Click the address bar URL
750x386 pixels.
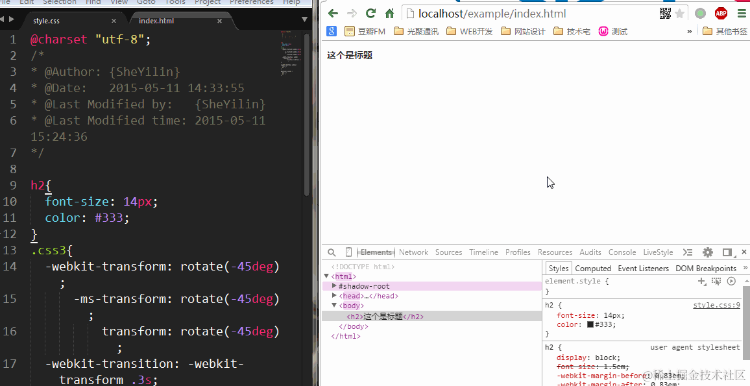[492, 14]
